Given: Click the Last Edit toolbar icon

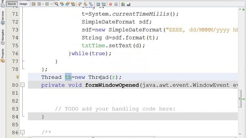Looking at the screenshot, I should pyautogui.click(x=33, y=4).
